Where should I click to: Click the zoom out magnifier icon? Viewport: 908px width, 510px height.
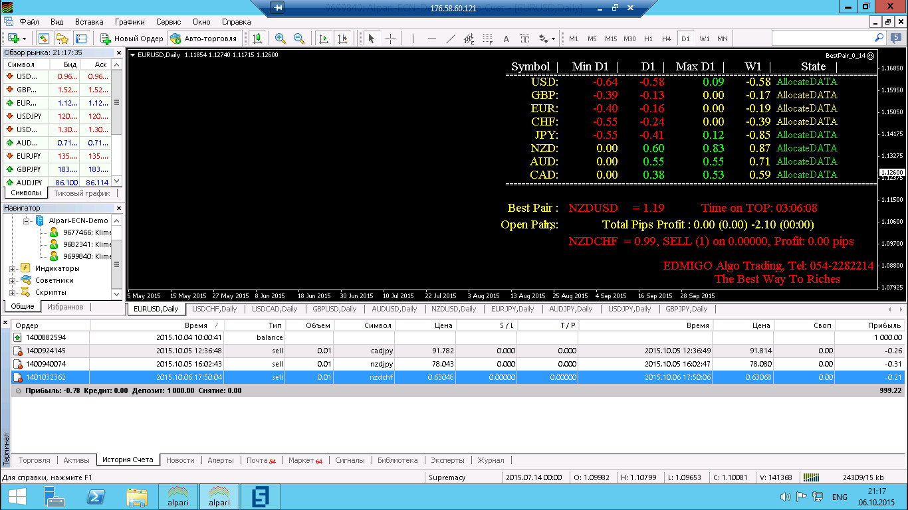pyautogui.click(x=299, y=39)
